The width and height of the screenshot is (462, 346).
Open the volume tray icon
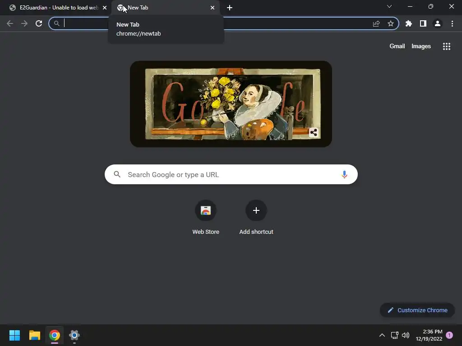click(406, 335)
